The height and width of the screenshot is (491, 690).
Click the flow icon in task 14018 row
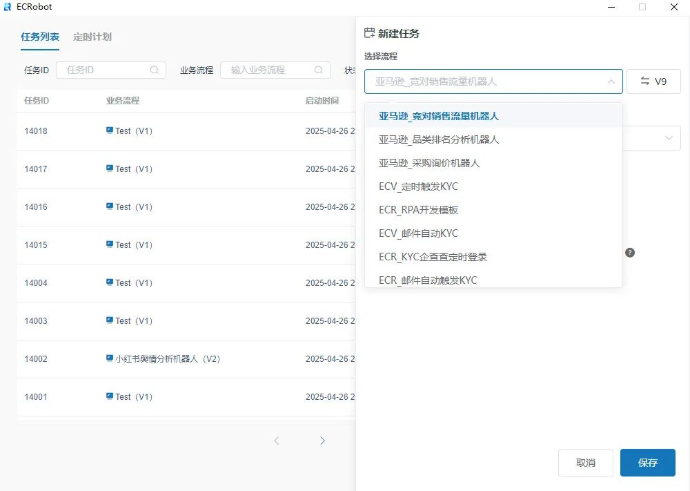pyautogui.click(x=110, y=131)
